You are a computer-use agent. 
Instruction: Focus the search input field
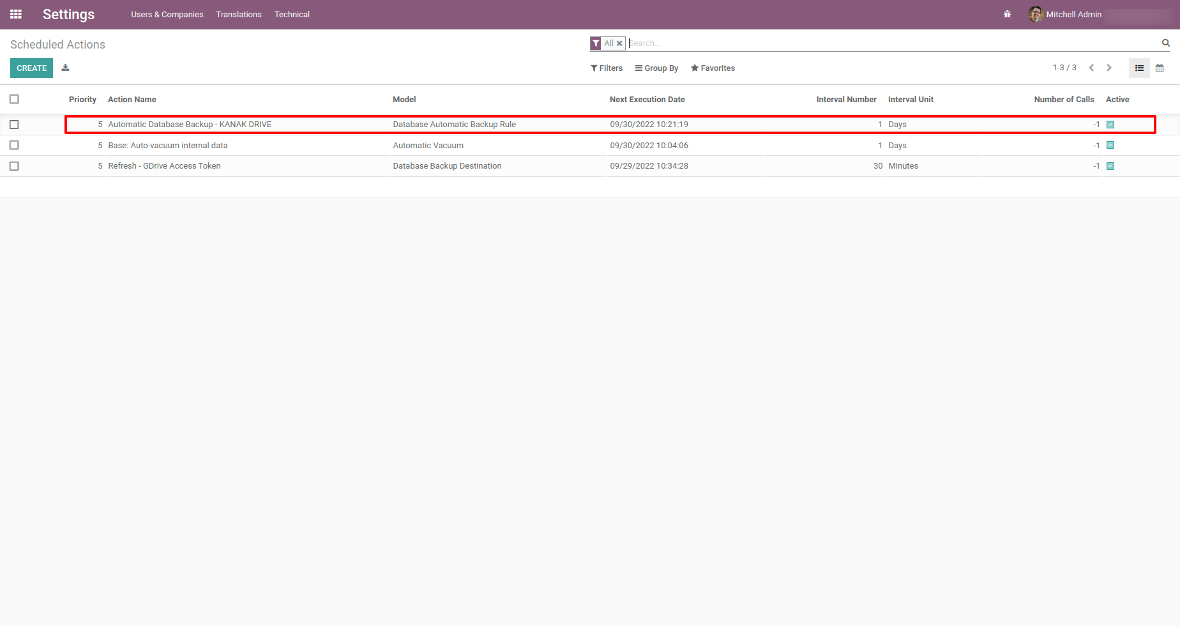coord(893,43)
